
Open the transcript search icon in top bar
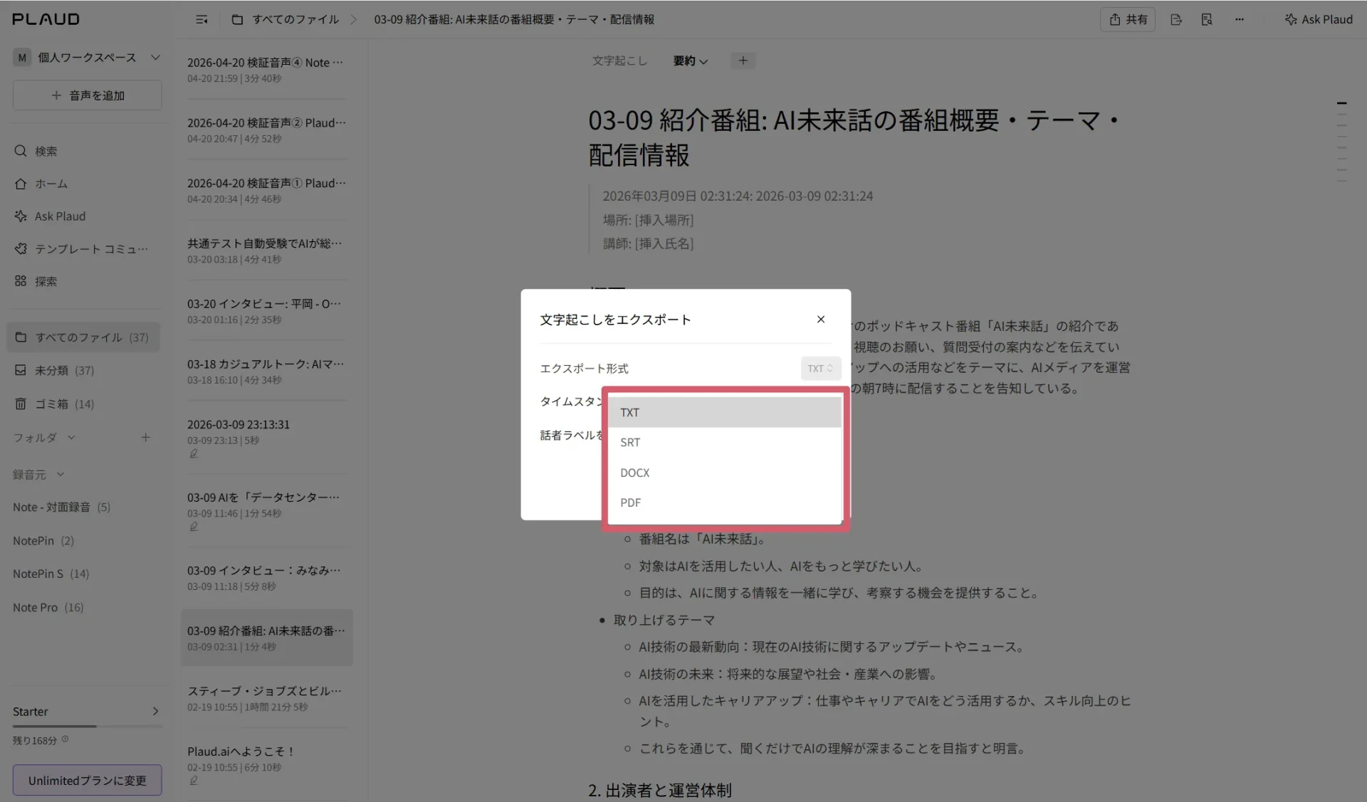pos(1207,20)
